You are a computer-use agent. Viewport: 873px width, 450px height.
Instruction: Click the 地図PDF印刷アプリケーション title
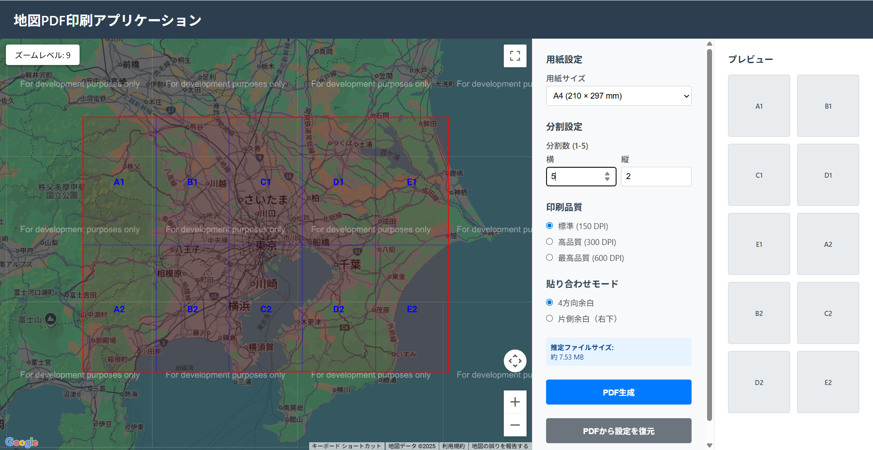point(108,20)
